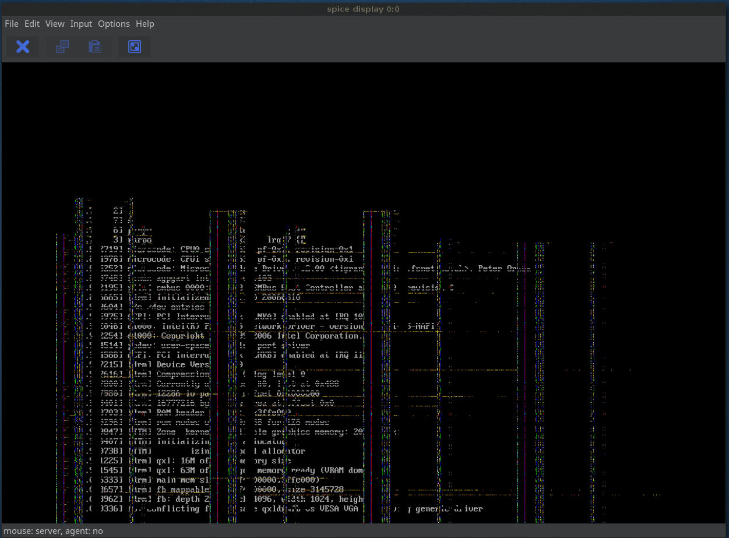Click the paste clipboard toolbar icon
This screenshot has height=538, width=729.
tap(95, 47)
